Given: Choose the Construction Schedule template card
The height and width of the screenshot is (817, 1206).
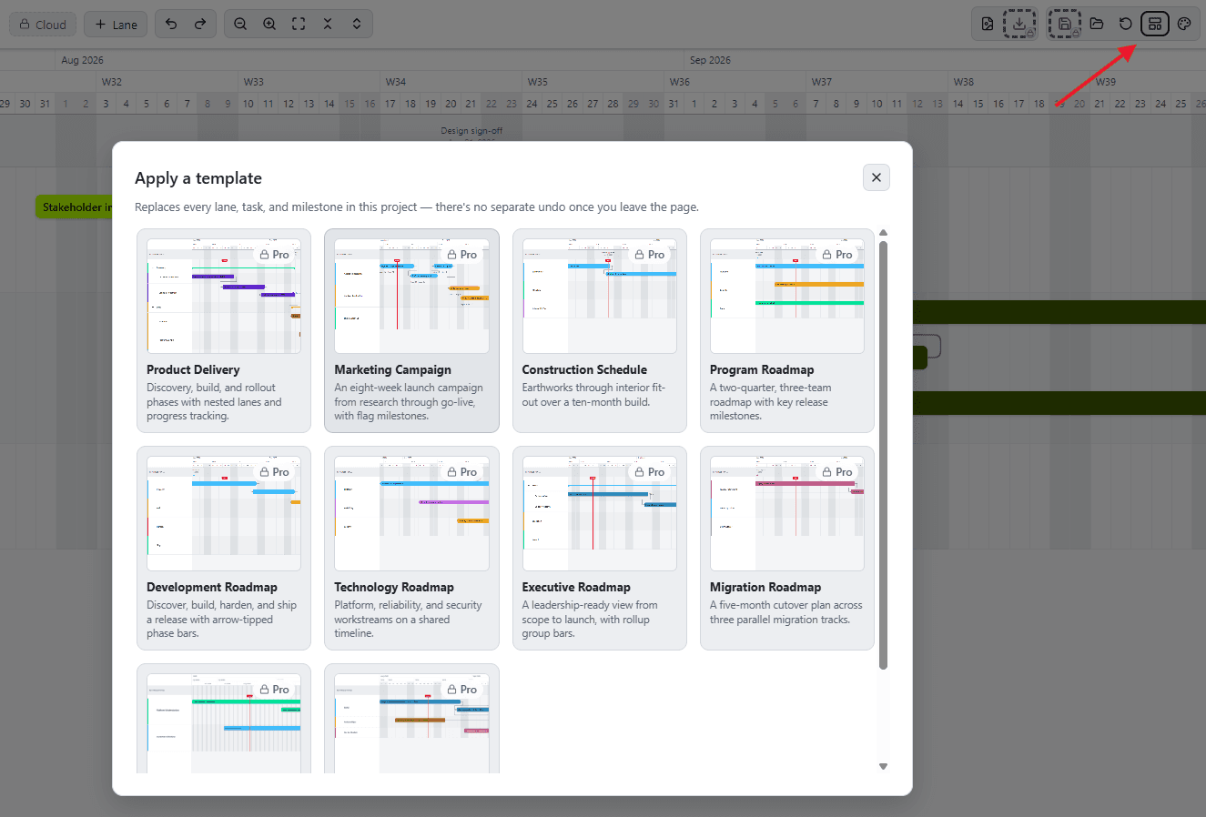Looking at the screenshot, I should click(x=600, y=330).
